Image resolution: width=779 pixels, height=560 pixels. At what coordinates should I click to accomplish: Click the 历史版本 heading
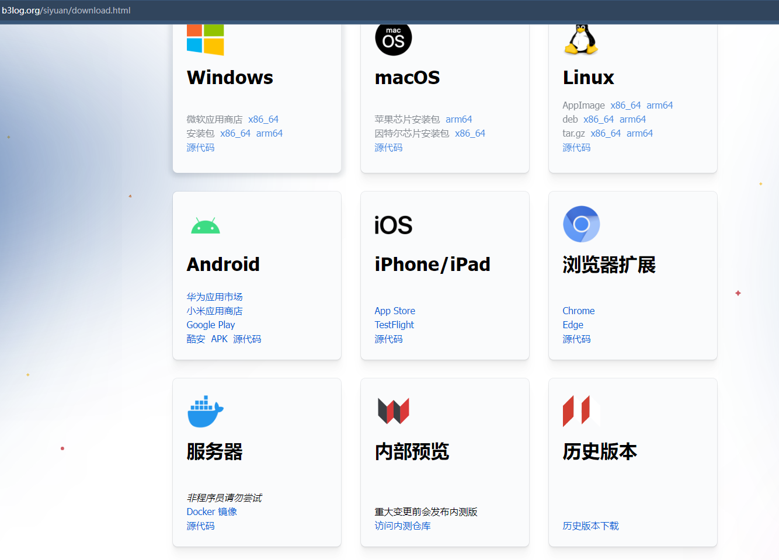600,451
